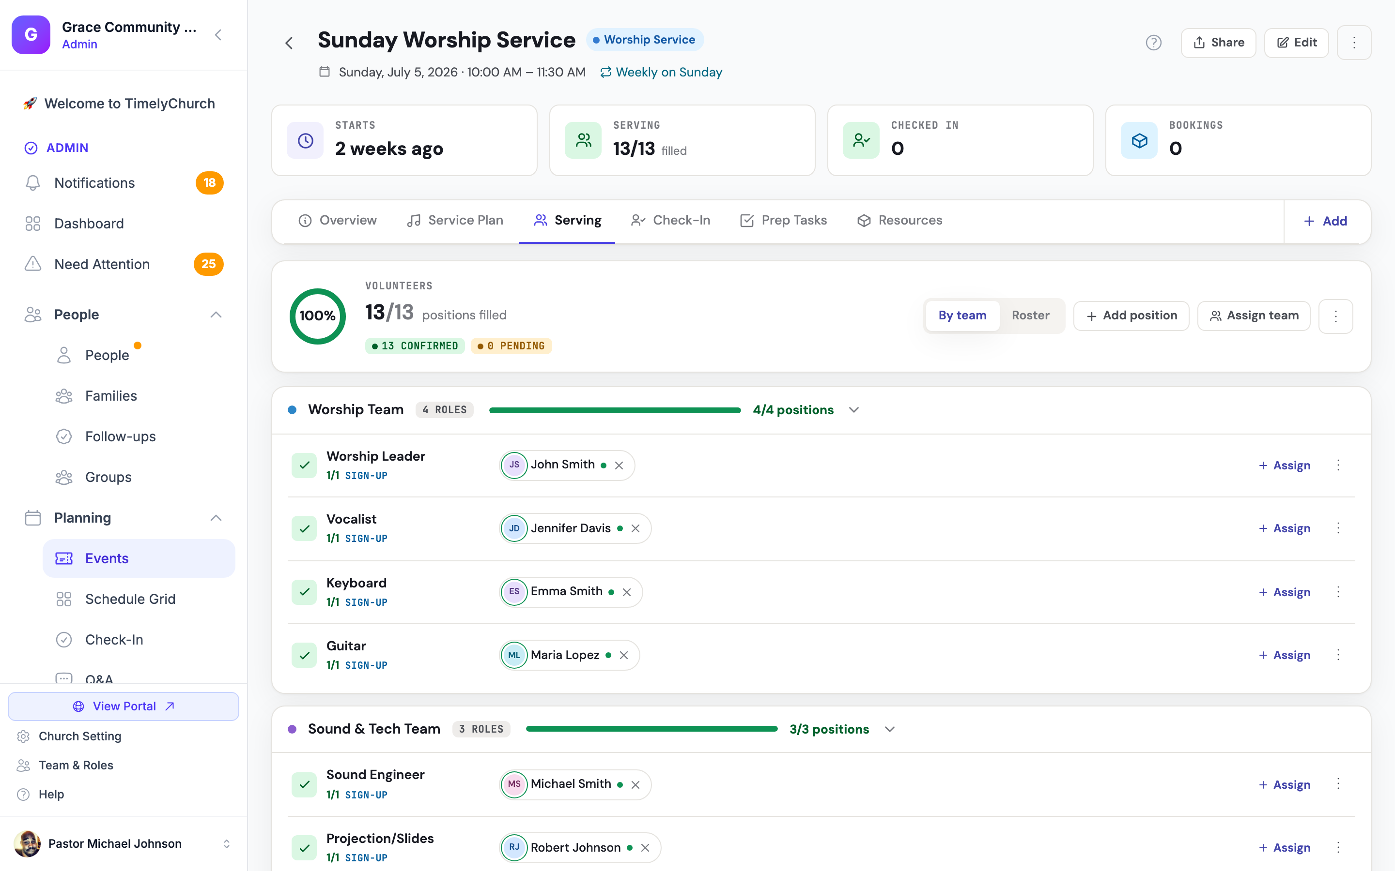Image resolution: width=1395 pixels, height=871 pixels.
Task: Click the Bookings cube icon
Action: 1139,140
